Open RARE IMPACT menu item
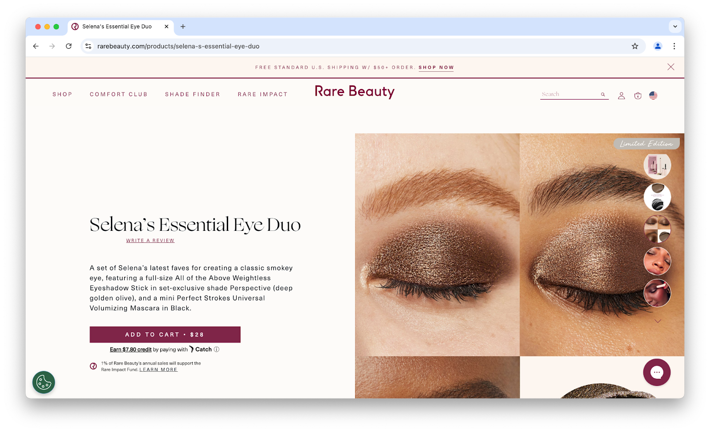Screen dimensions: 710x432 tap(263, 94)
